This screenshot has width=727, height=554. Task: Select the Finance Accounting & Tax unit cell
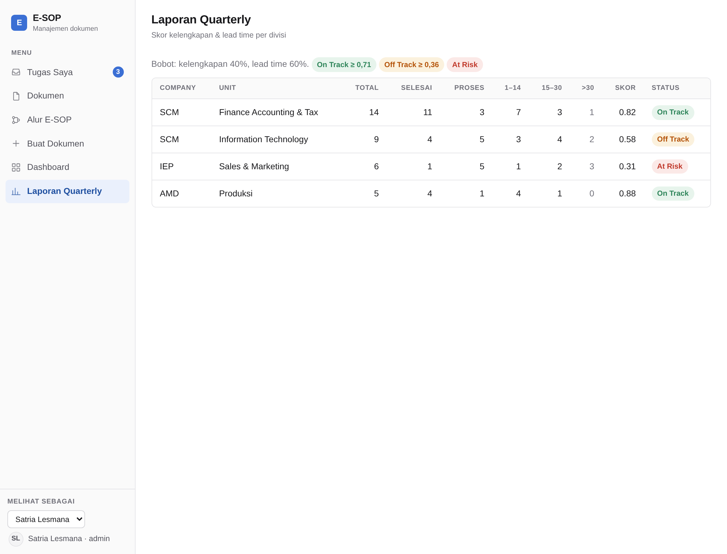[x=268, y=112]
